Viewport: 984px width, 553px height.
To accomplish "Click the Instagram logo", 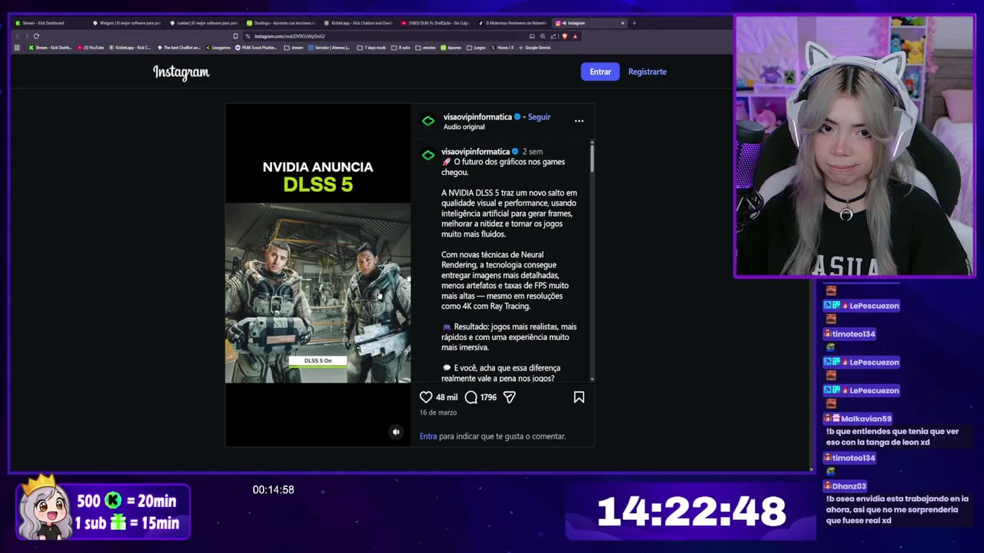I will click(181, 72).
